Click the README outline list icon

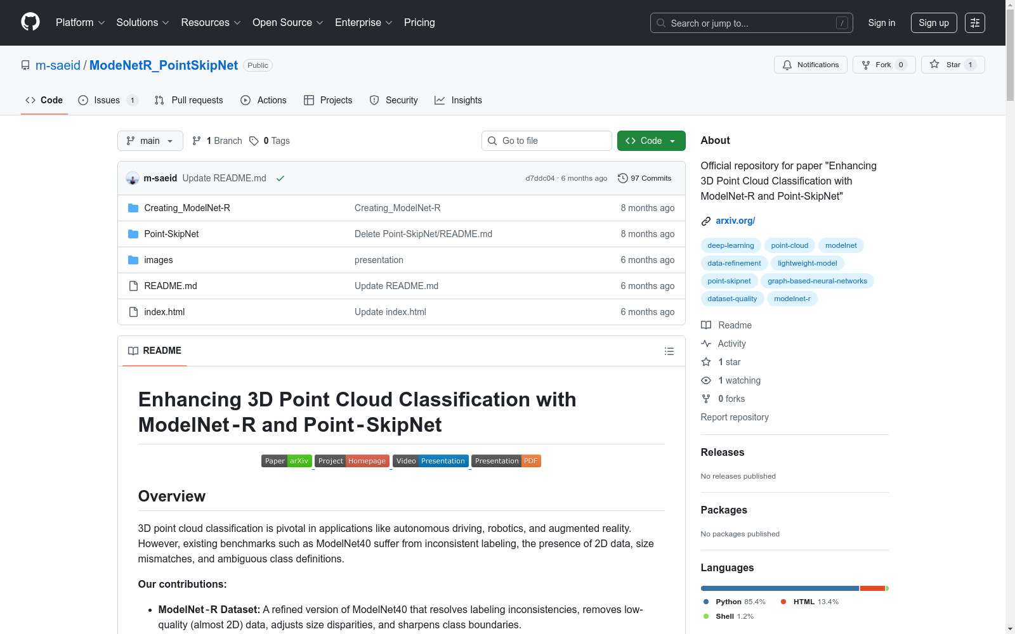pos(669,351)
